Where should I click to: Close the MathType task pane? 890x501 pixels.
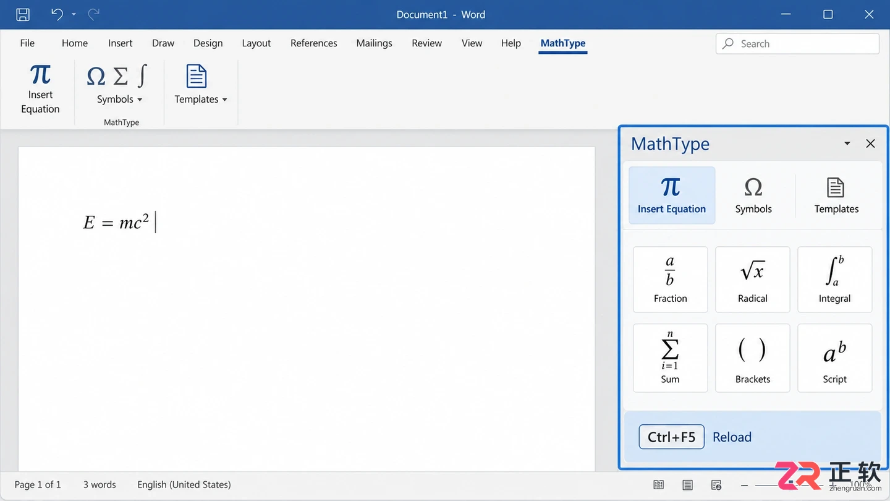(870, 143)
